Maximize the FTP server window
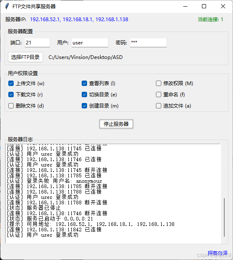This screenshot has width=233, height=260. [204, 6]
